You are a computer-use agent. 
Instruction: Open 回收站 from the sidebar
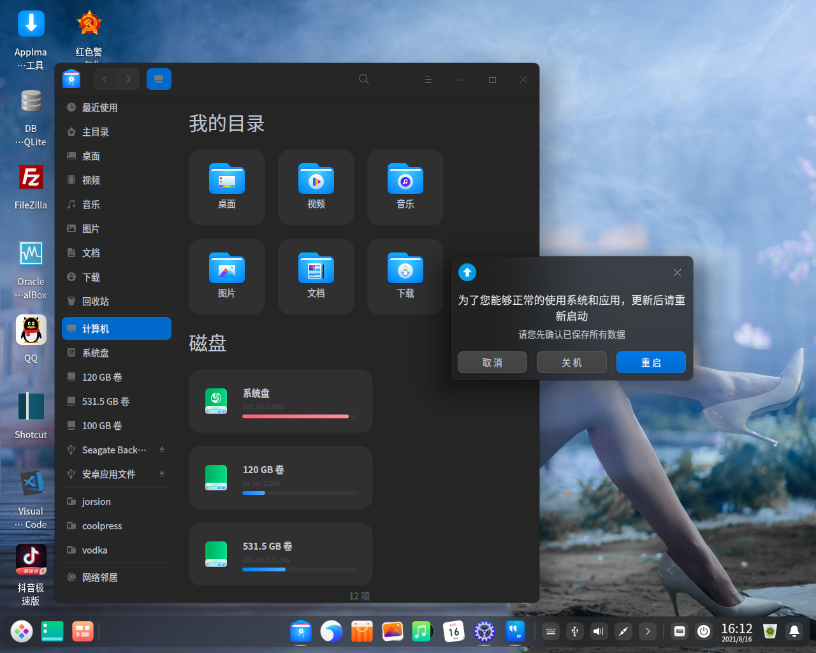[117, 302]
